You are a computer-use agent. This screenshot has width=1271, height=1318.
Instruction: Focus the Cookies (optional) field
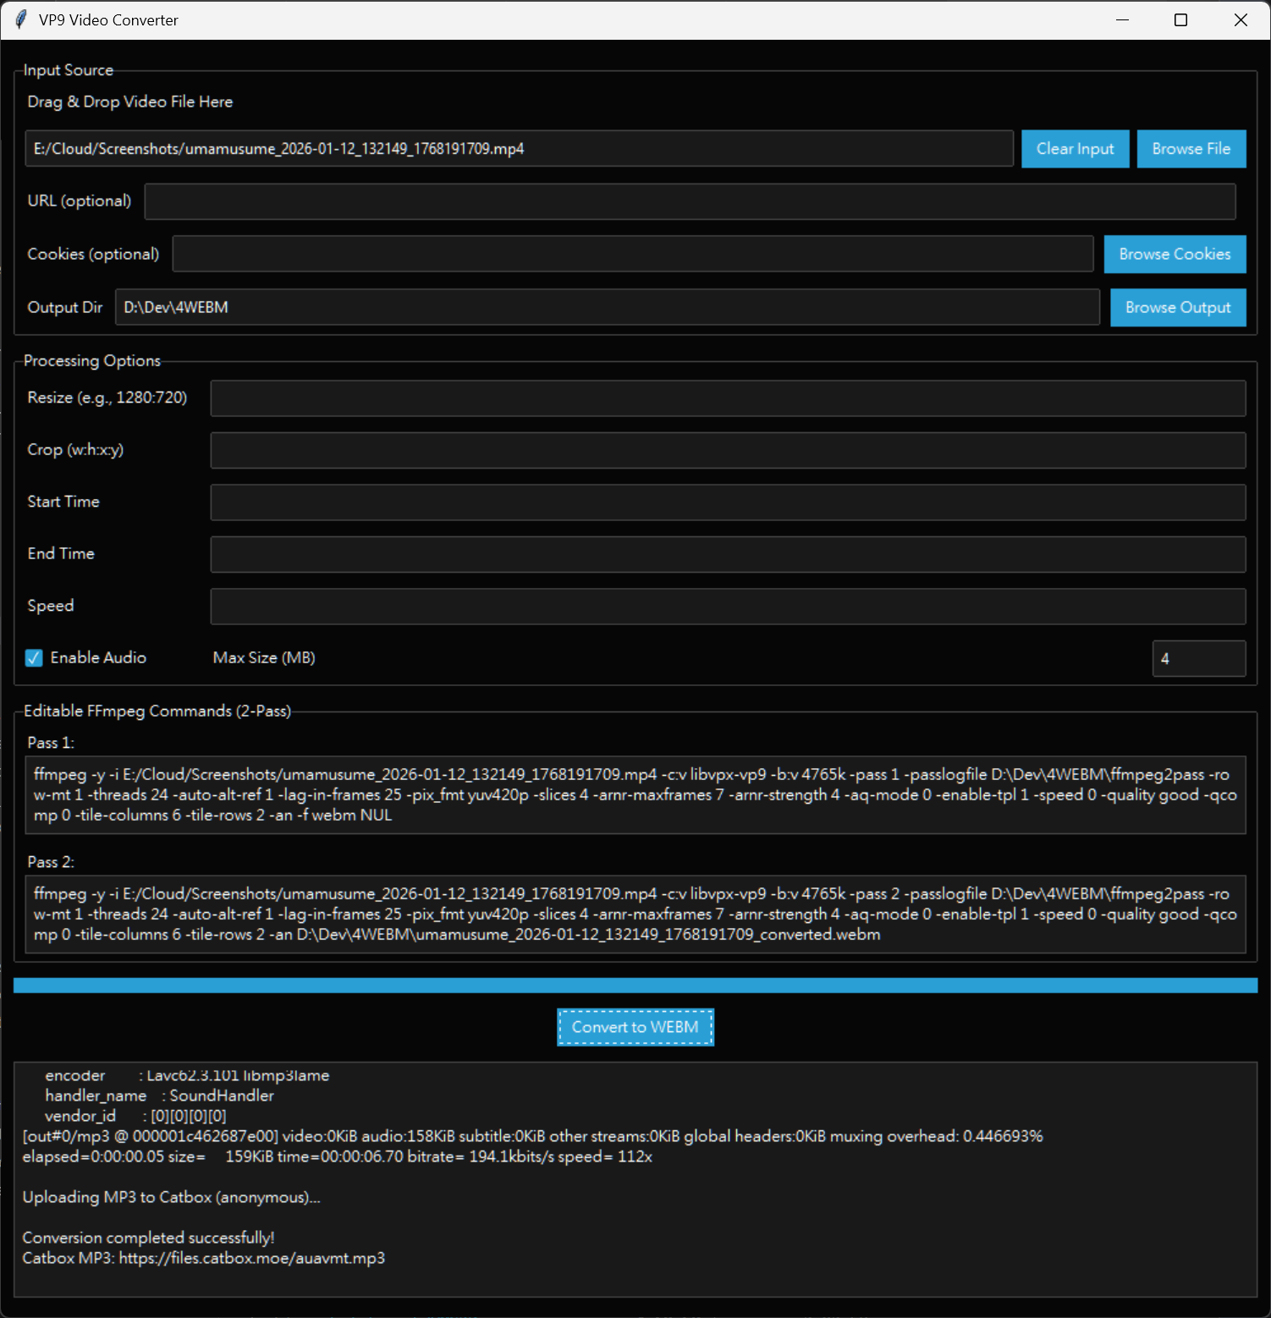[x=633, y=254]
